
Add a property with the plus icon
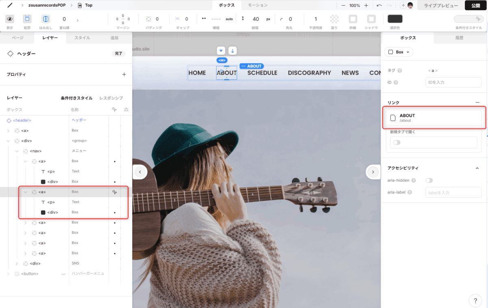124,75
